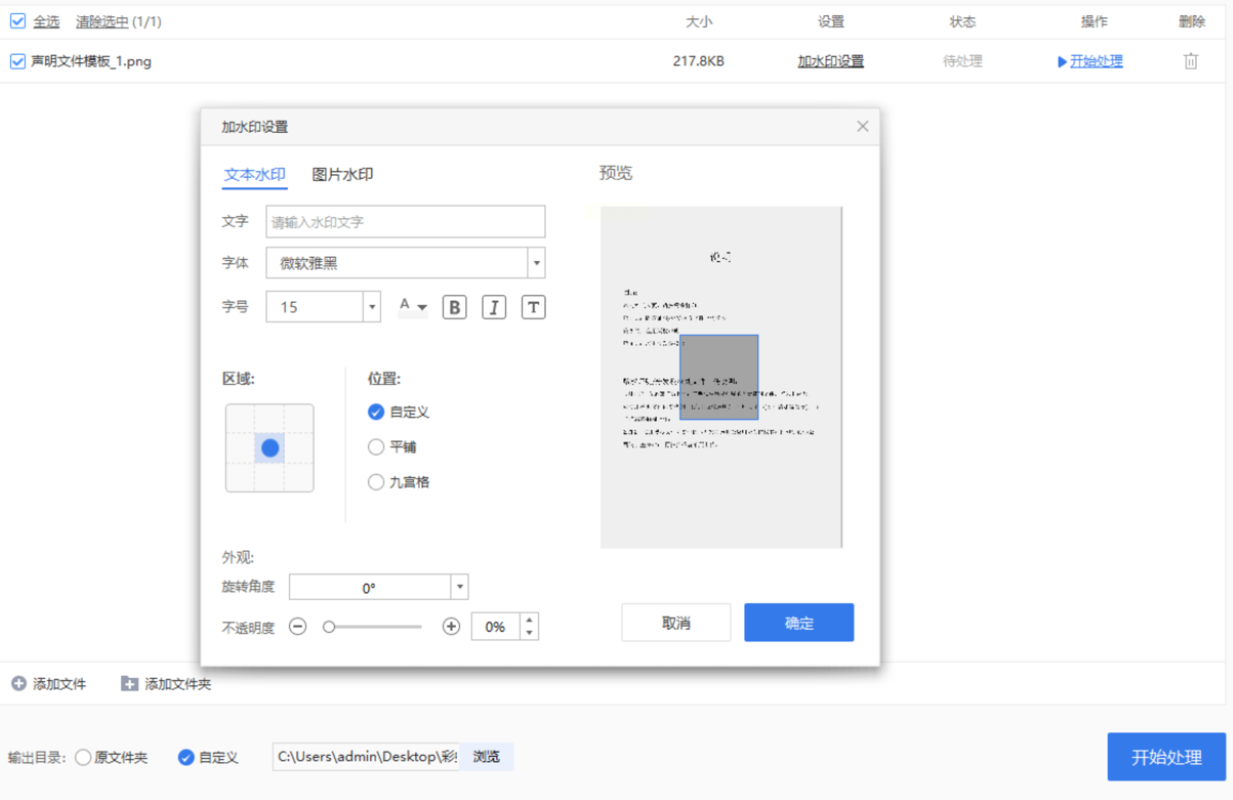
Task: Switch to the 图片水印 tab
Action: (x=342, y=174)
